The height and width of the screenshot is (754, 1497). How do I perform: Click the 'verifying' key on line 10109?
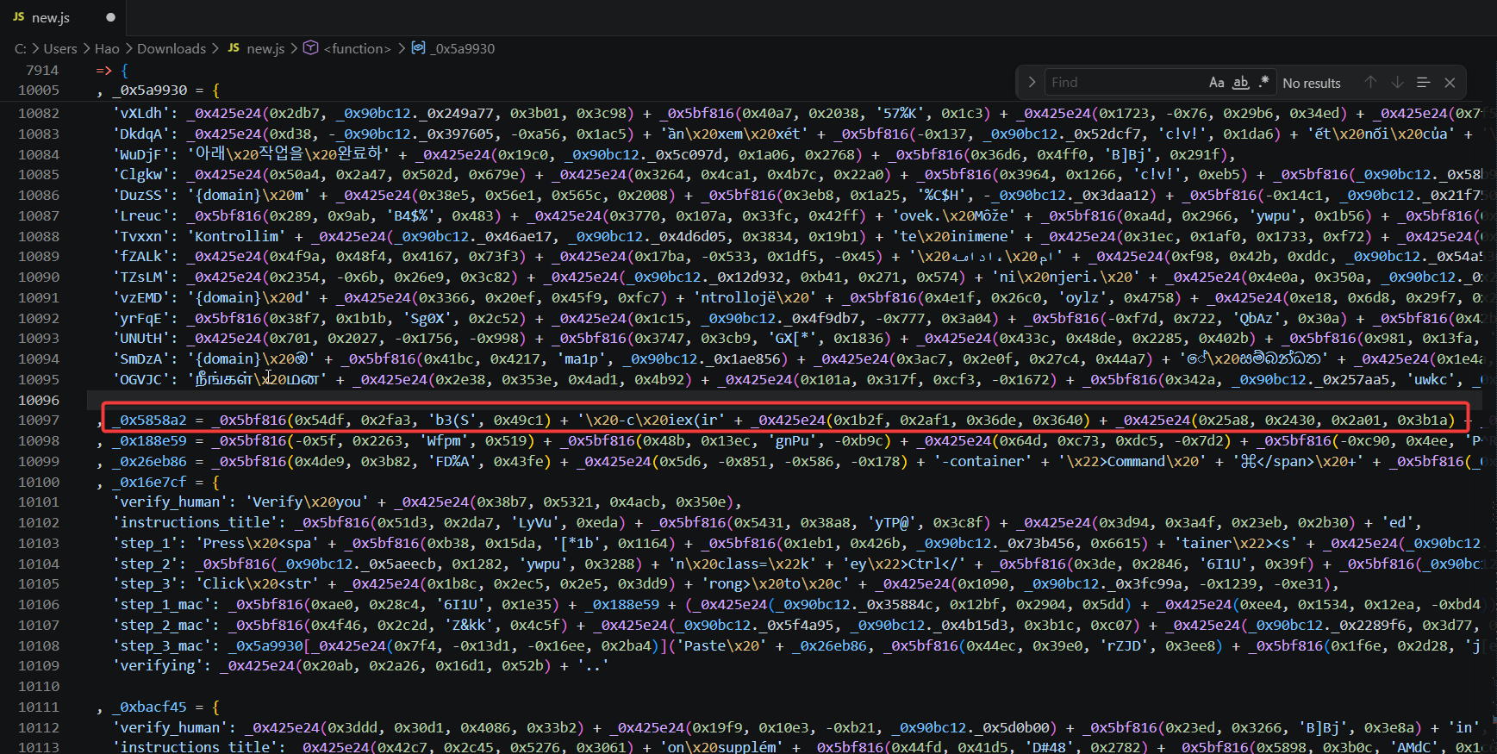coord(158,666)
